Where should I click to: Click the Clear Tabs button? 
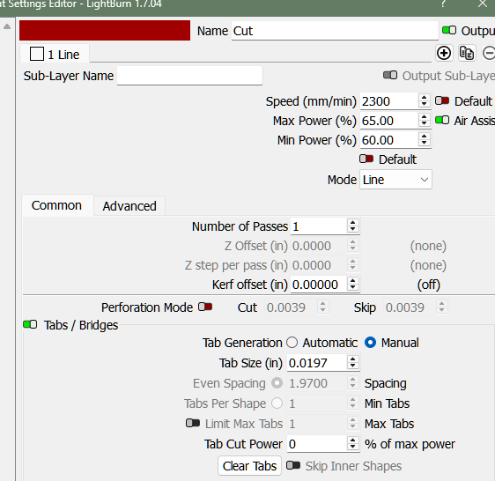(x=249, y=466)
